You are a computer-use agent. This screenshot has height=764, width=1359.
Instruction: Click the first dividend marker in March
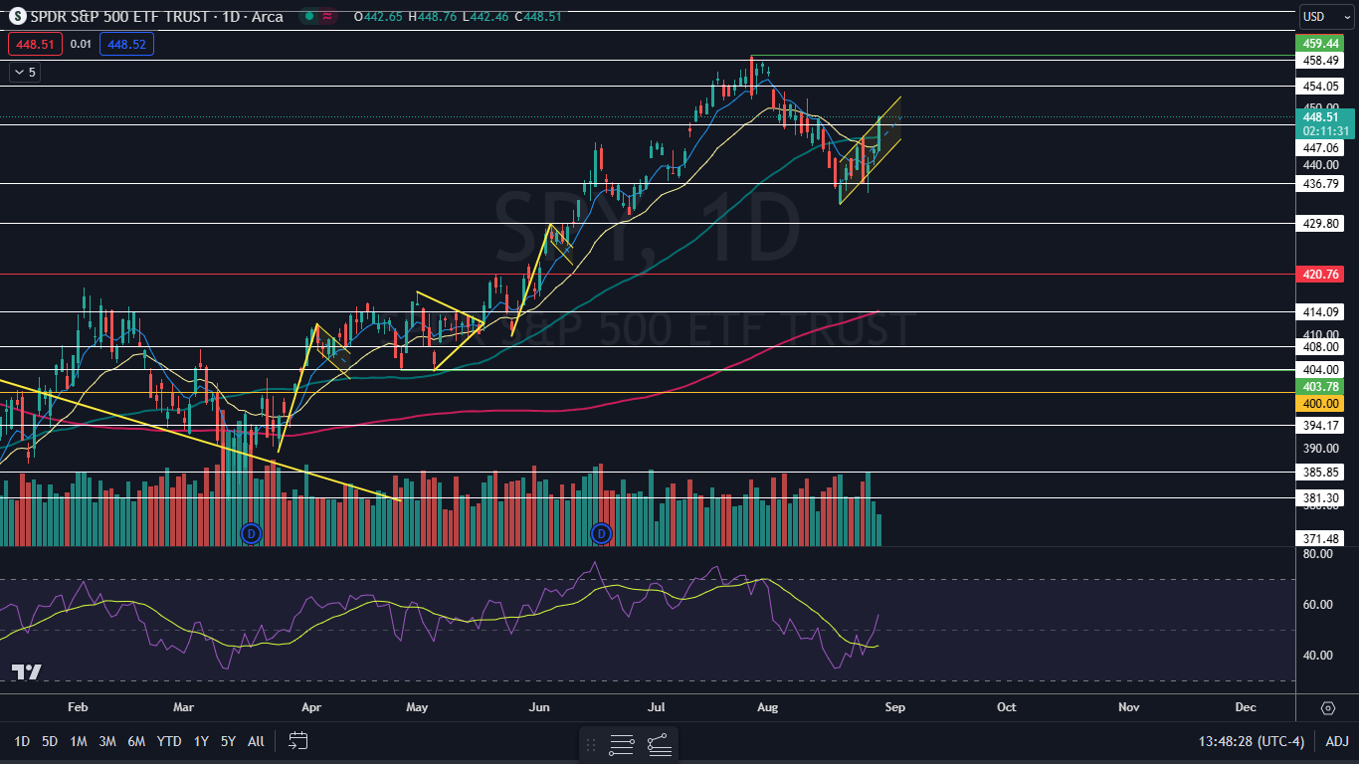(x=251, y=534)
